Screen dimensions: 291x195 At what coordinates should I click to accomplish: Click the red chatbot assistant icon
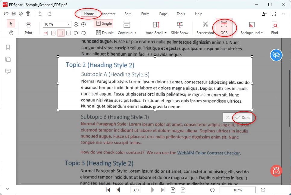pyautogui.click(x=276, y=171)
